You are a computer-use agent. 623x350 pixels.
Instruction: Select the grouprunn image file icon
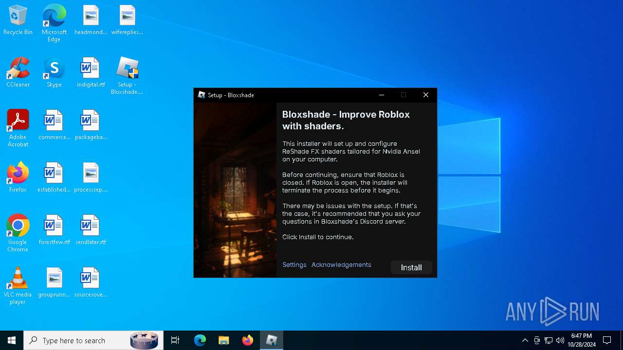click(54, 283)
